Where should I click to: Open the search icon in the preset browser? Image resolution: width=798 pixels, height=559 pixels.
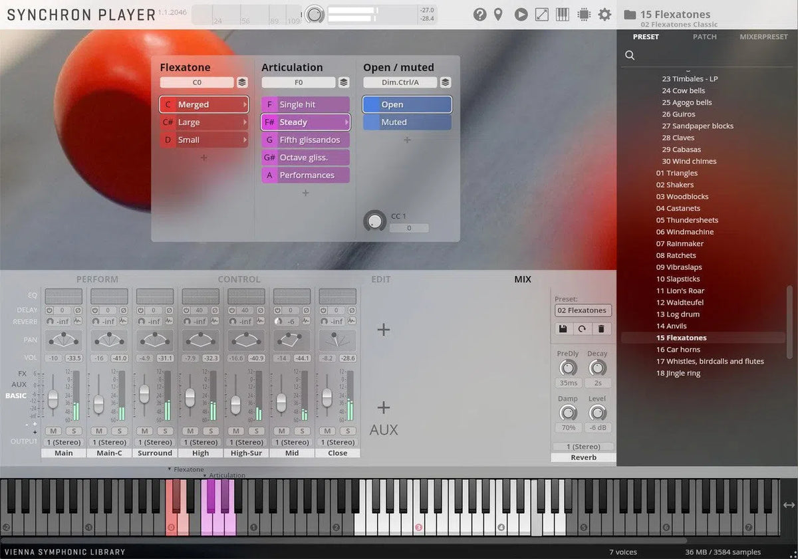(x=629, y=55)
